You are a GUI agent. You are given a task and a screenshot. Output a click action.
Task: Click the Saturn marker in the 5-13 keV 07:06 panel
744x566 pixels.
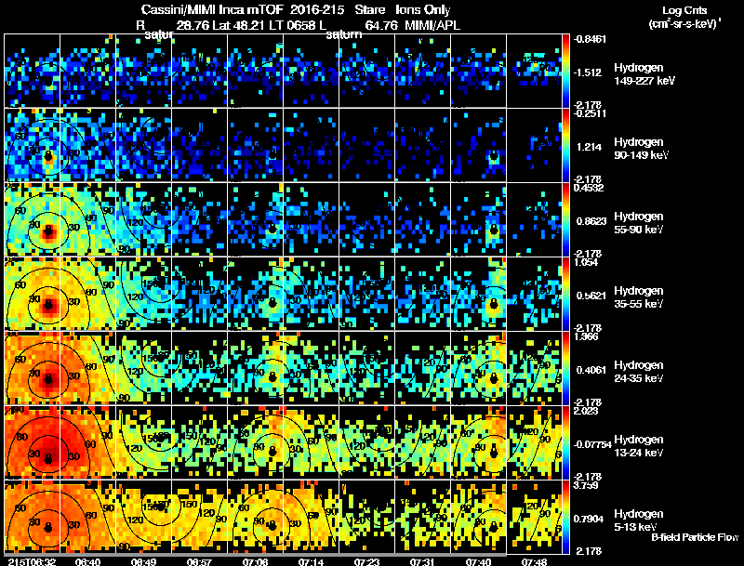(272, 526)
